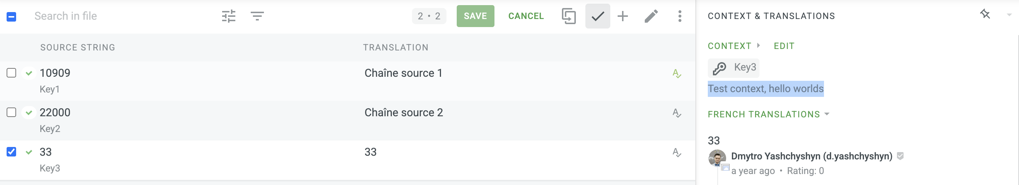Click the Edit link beside Context
Viewport: 1019px width, 185px height.
click(x=784, y=46)
